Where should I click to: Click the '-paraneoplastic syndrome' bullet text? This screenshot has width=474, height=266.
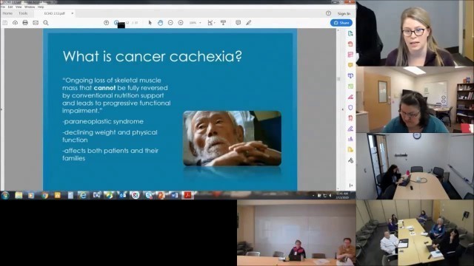(103, 121)
